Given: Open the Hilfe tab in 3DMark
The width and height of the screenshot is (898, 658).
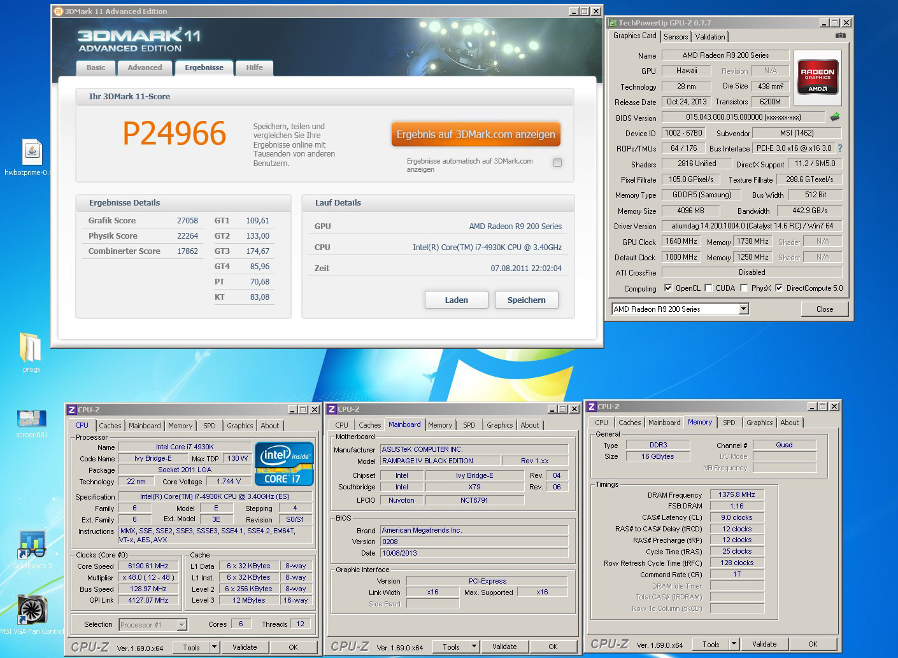Looking at the screenshot, I should 254,67.
